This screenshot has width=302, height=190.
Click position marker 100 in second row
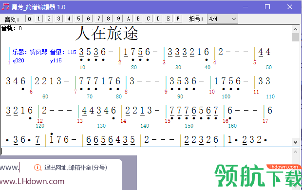tap(226, 96)
